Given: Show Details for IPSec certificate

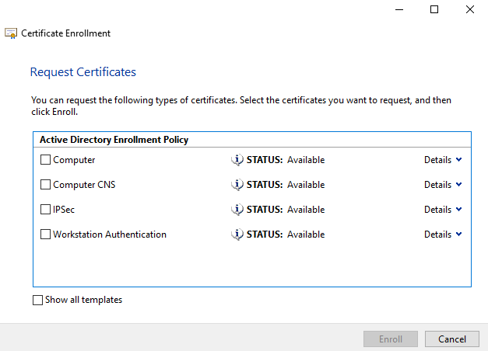Looking at the screenshot, I should coord(443,210).
